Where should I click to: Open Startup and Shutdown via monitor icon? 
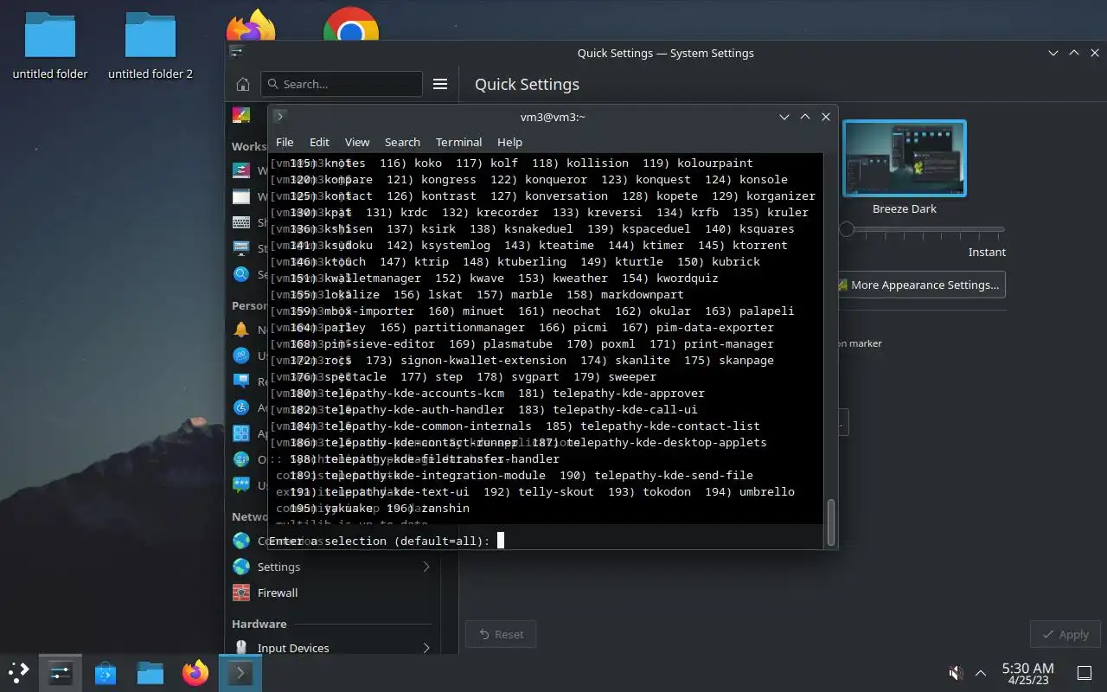(241, 248)
